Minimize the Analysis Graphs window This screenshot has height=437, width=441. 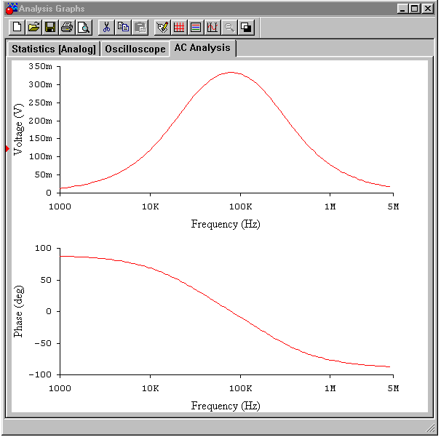[x=402, y=9]
